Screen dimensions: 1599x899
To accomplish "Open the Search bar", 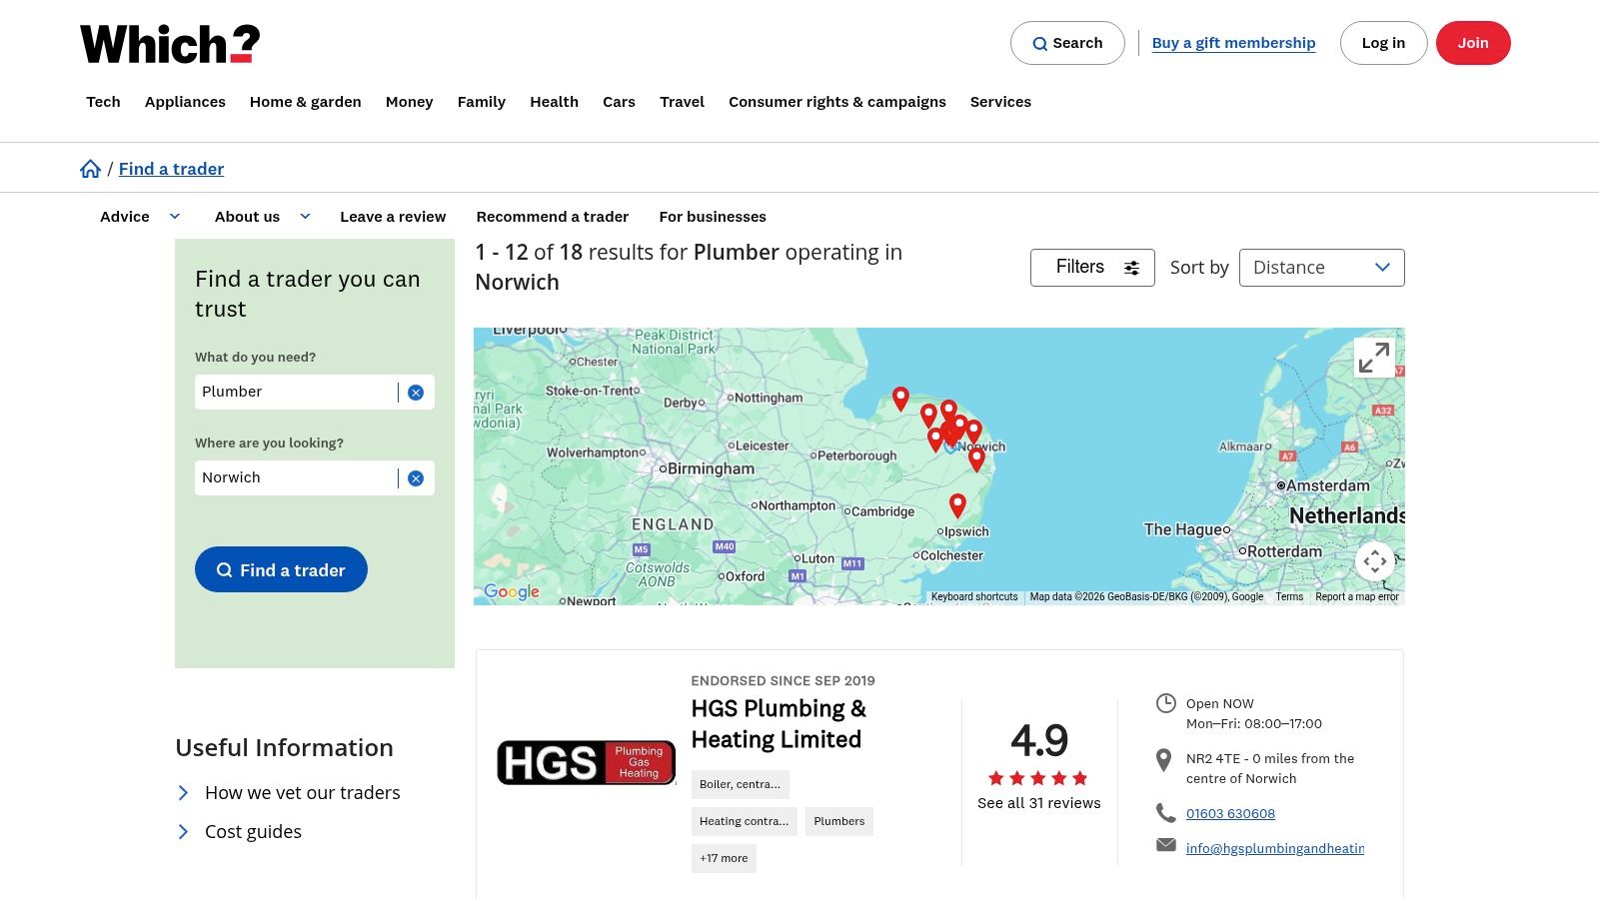I will 1067,43.
